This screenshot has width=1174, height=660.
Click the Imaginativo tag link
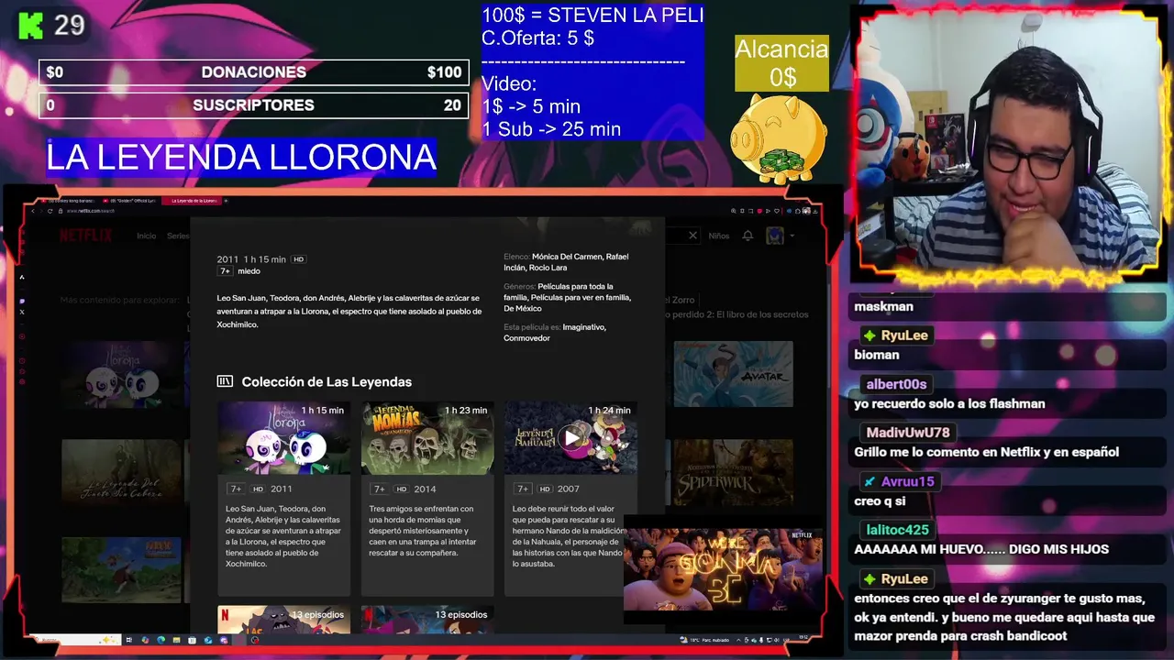[x=583, y=327]
